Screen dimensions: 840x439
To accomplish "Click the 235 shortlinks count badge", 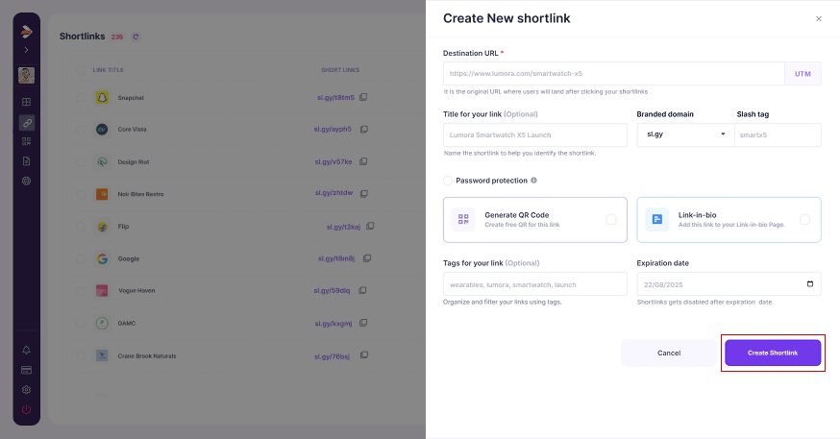I will [x=117, y=37].
